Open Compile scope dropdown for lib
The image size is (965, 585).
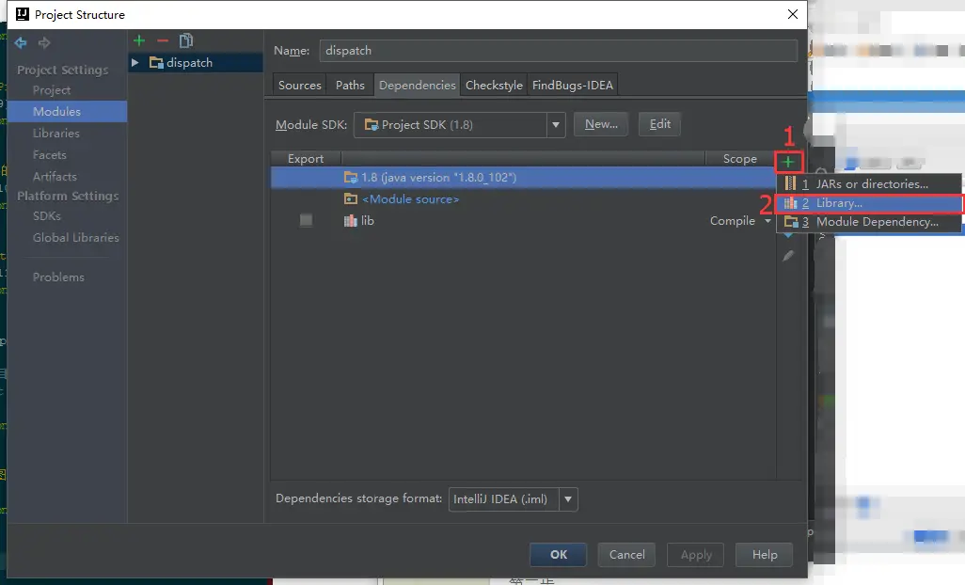[x=767, y=221]
